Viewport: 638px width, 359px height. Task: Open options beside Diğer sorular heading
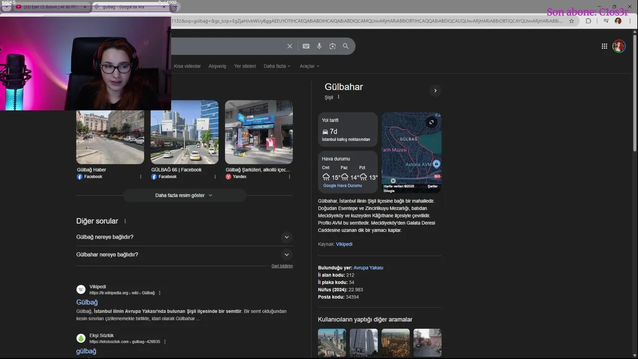[x=125, y=221]
